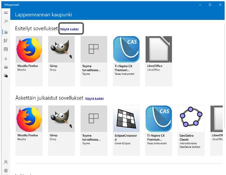
Task: Open devices laptop icon in sidebar
Action: click(6, 67)
